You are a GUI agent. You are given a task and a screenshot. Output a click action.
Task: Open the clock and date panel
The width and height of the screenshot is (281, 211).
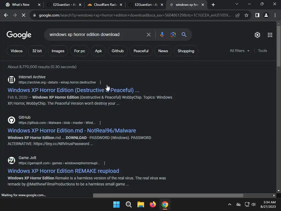coord(268,204)
